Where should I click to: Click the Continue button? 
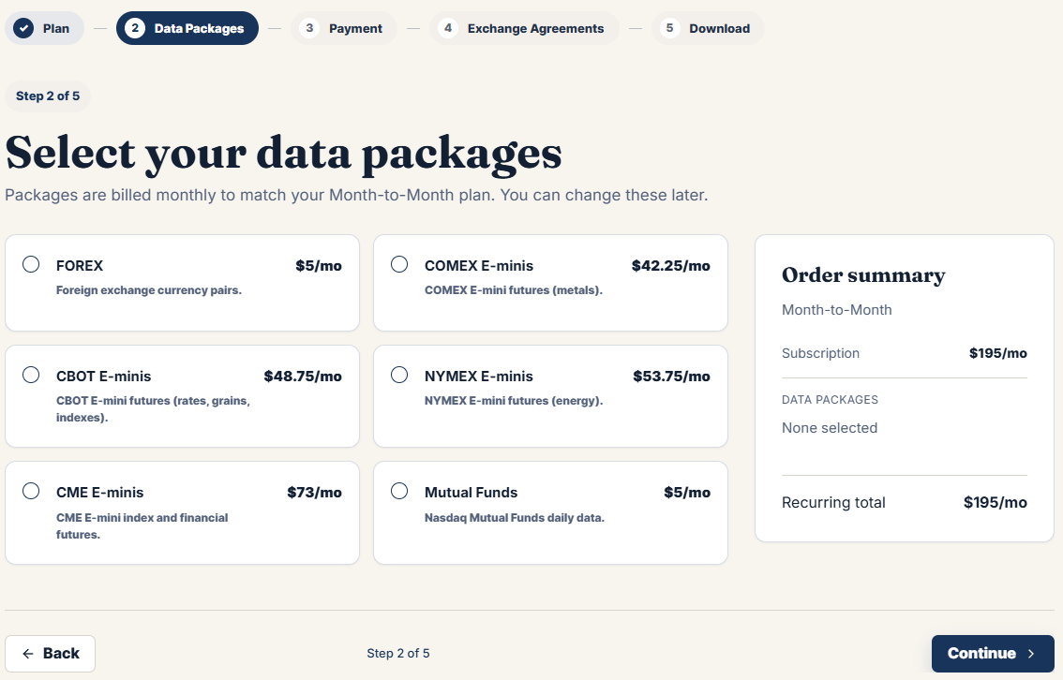(993, 654)
